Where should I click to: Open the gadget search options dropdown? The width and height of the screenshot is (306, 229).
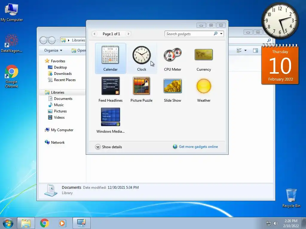pos(221,34)
